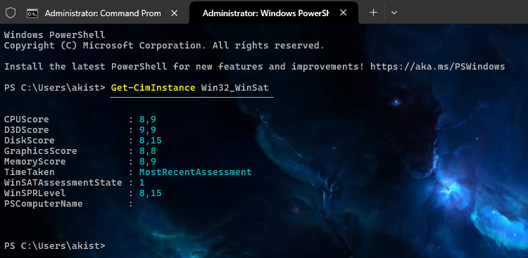This screenshot has width=528, height=258.
Task: Close the Windows PowerShell tab
Action: click(343, 13)
